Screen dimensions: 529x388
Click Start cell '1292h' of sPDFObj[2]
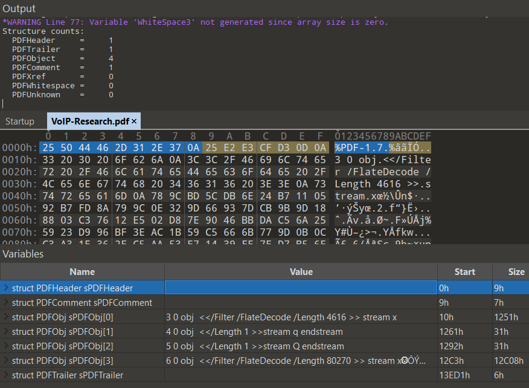451,346
